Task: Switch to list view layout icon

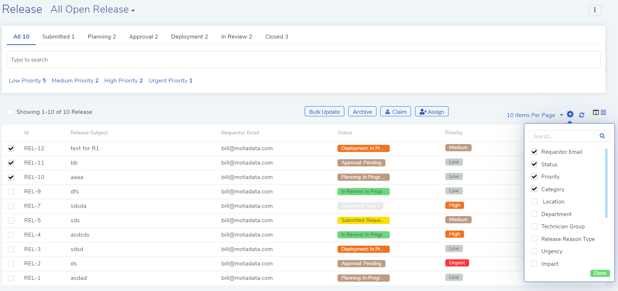Action: [x=603, y=112]
